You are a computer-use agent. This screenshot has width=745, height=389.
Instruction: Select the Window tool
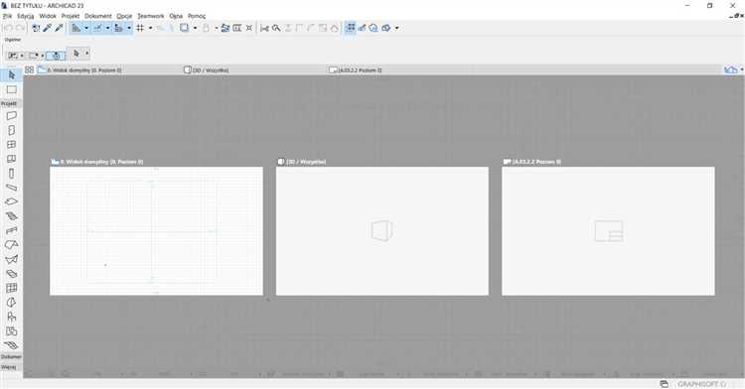point(11,144)
